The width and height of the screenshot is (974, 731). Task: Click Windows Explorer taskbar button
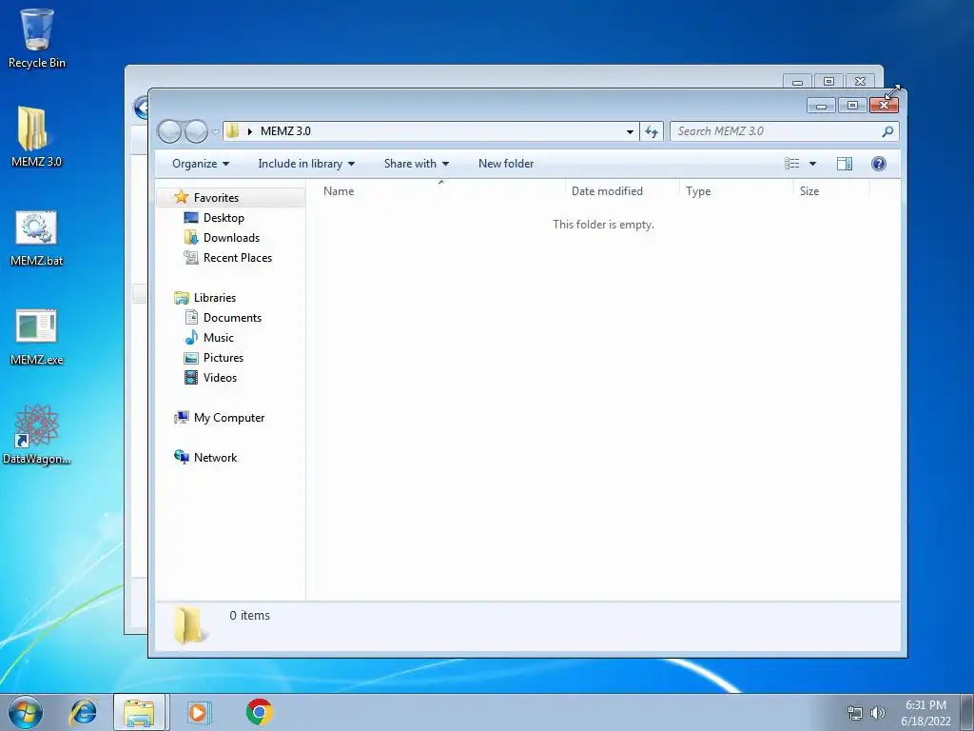click(x=139, y=712)
